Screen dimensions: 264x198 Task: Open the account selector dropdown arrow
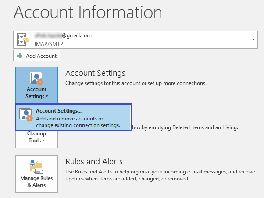tap(253, 39)
